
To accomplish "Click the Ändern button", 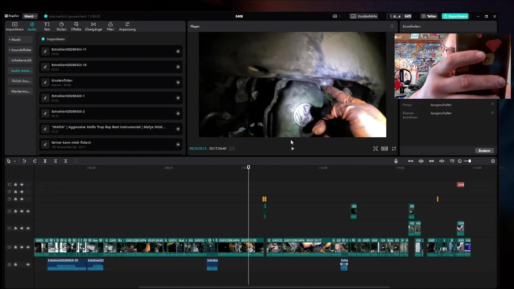I will pos(484,151).
